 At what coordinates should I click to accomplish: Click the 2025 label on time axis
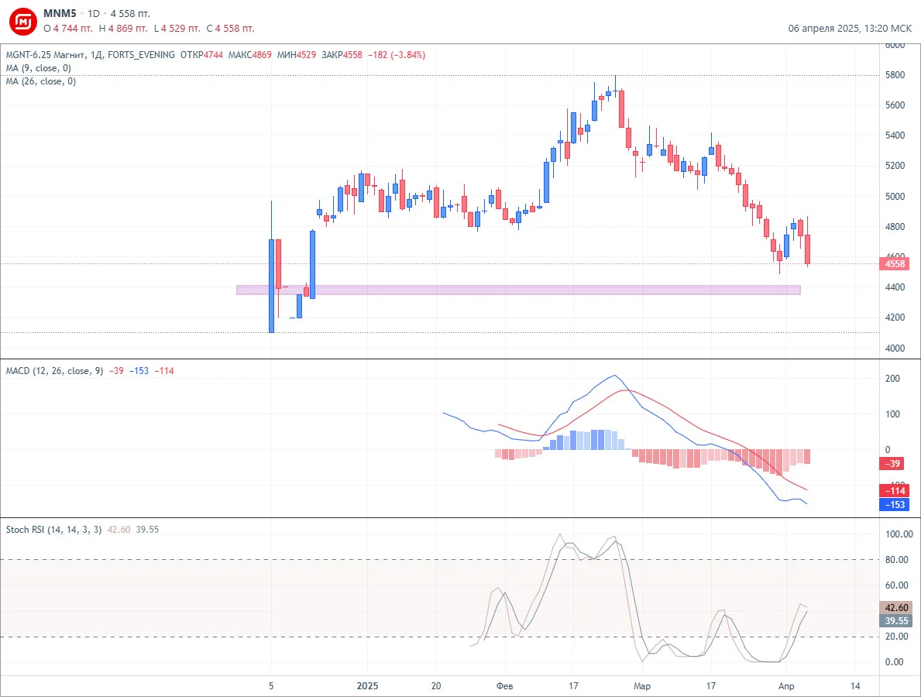point(368,686)
